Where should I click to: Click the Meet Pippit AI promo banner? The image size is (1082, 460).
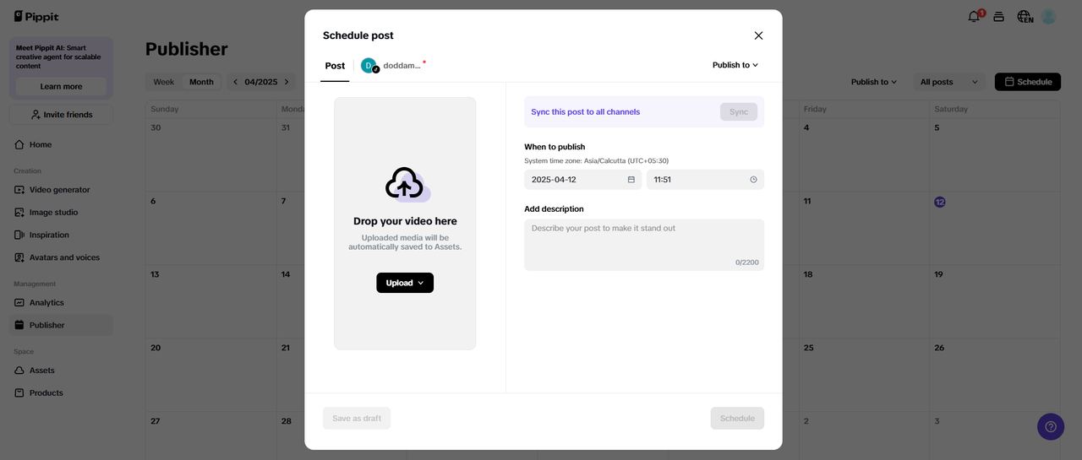(61, 68)
